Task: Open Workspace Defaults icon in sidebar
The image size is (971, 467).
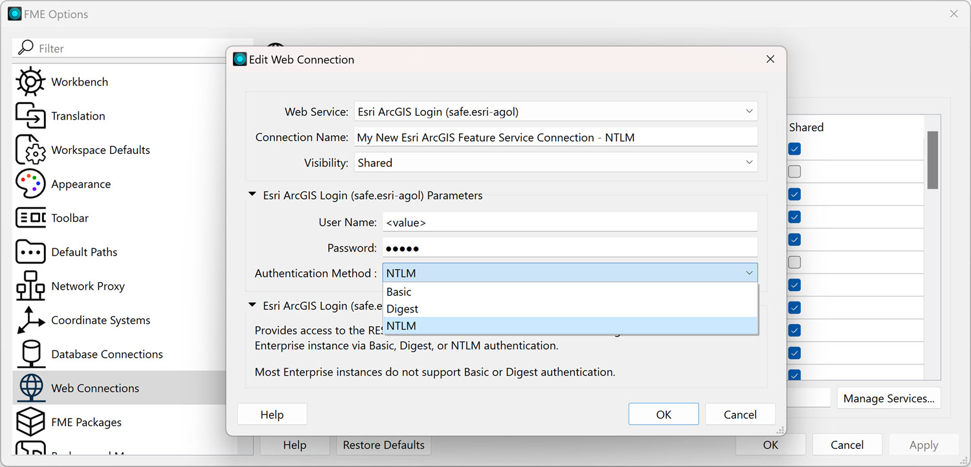Action: (30, 150)
